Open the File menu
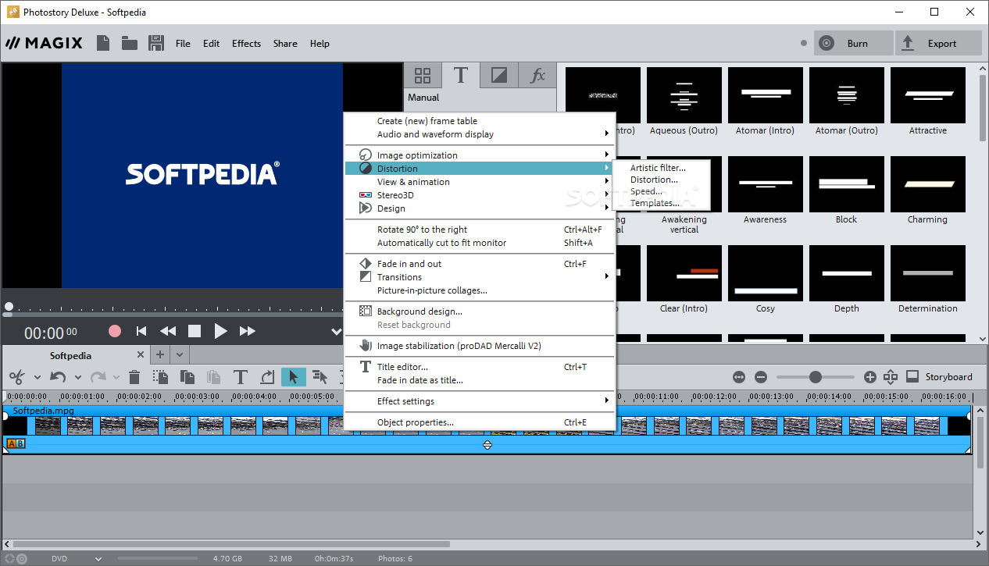 coord(183,44)
